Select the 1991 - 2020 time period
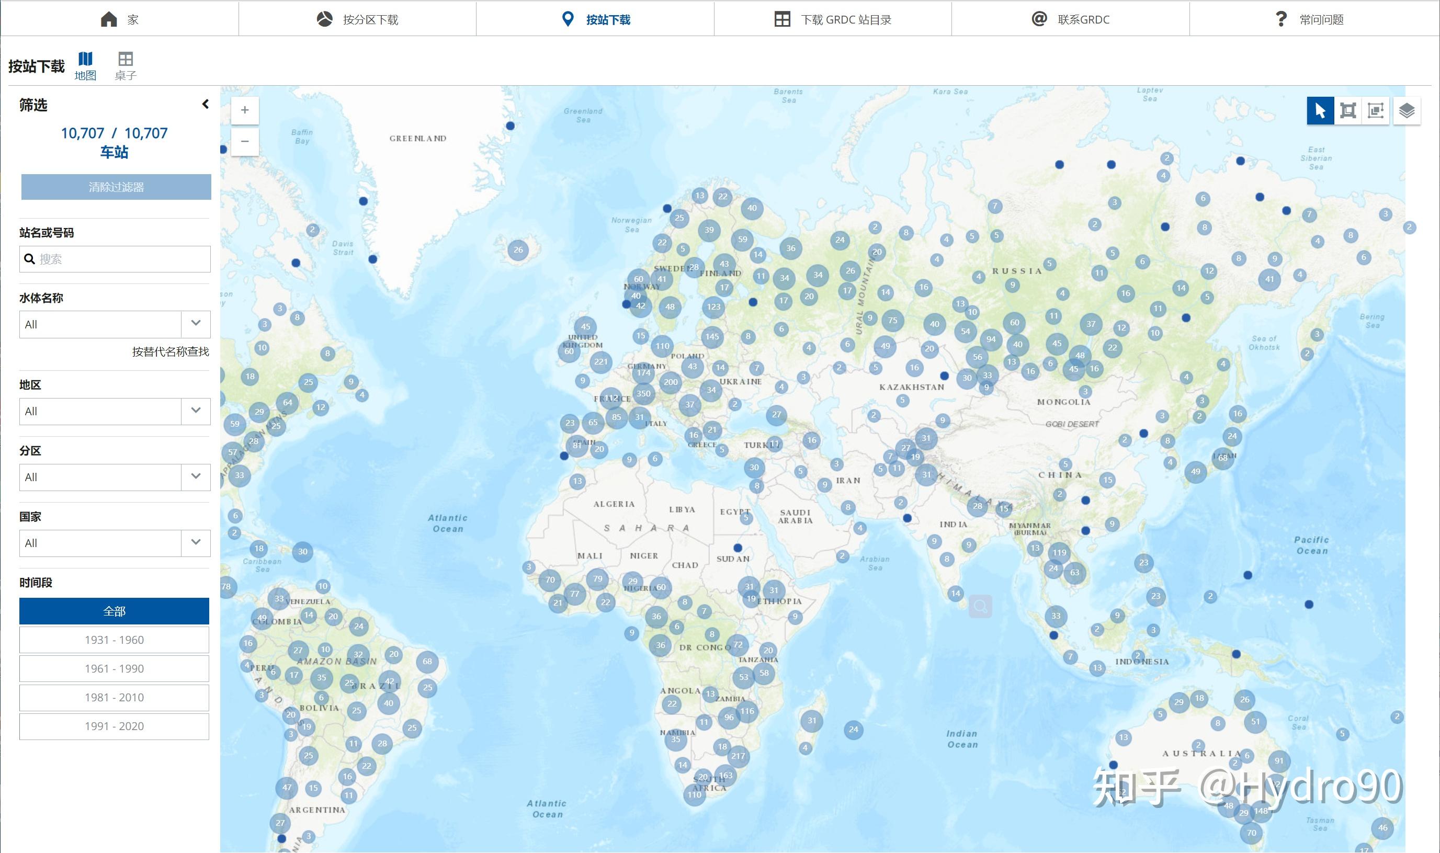The height and width of the screenshot is (853, 1440). point(114,726)
